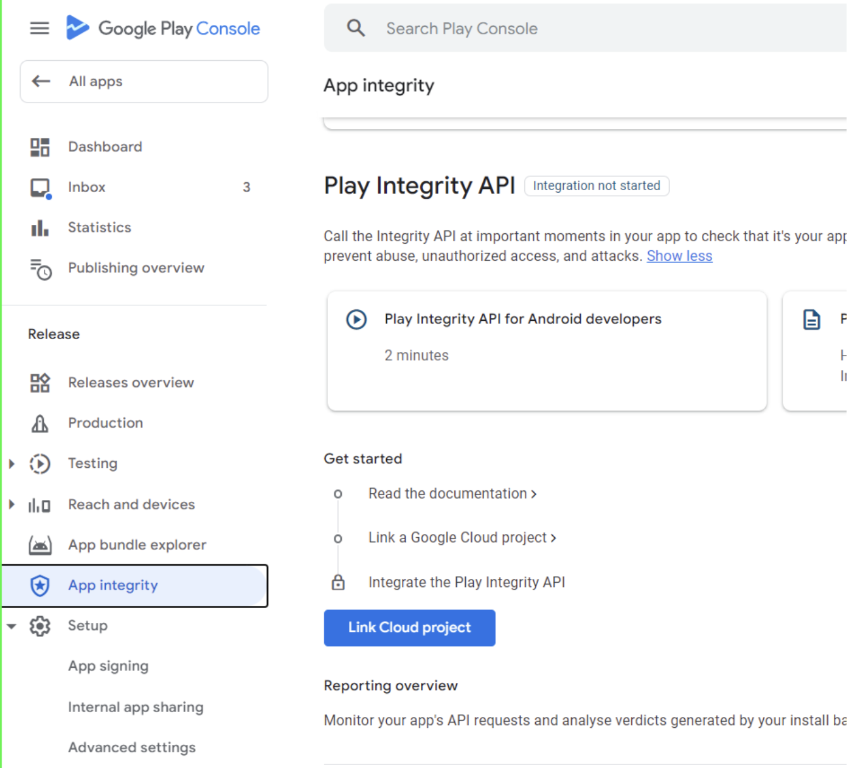Click into Search Play Console field

pos(547,29)
